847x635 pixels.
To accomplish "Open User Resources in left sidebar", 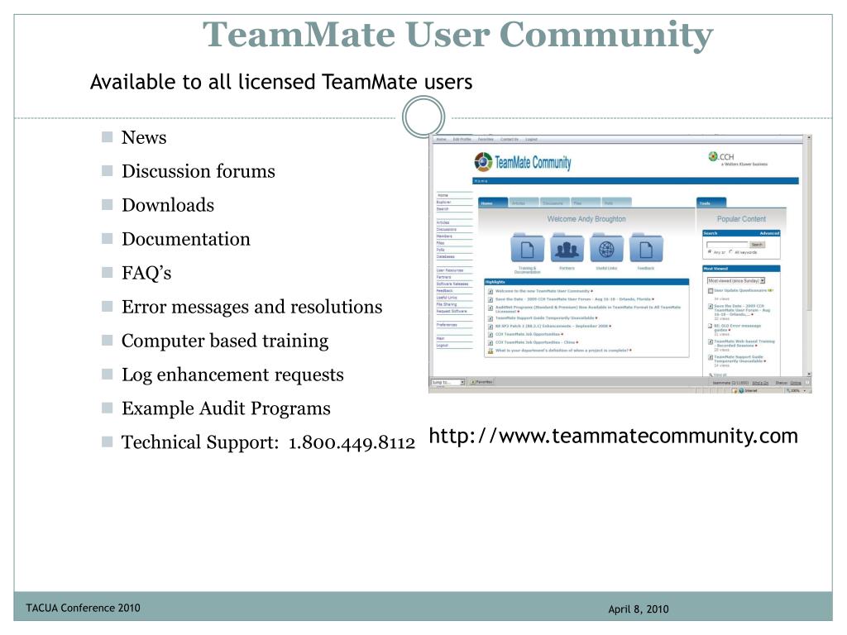I will coord(450,270).
